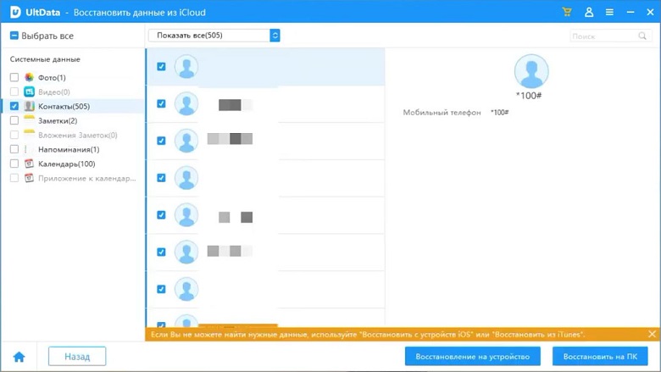This screenshot has height=372, width=661.
Task: Uncheck the Контакты(505) checkbox
Action: [14, 106]
